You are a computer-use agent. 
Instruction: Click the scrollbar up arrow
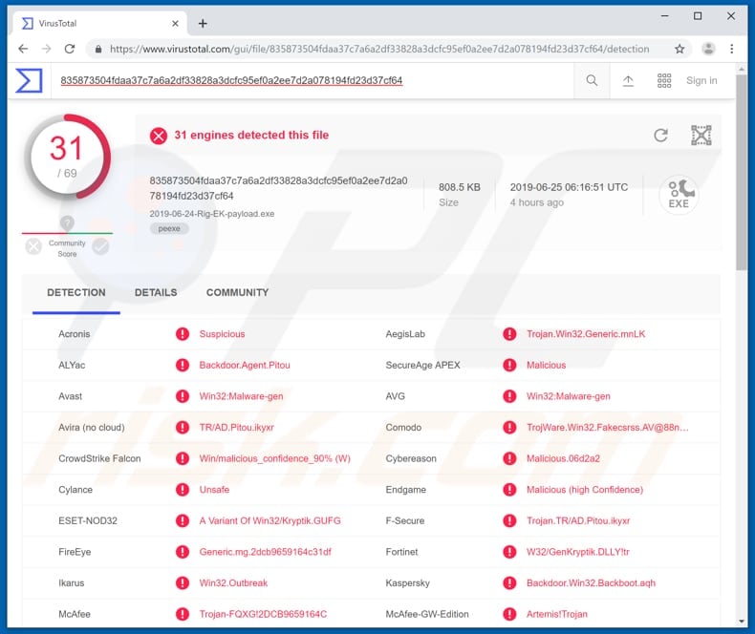[741, 70]
